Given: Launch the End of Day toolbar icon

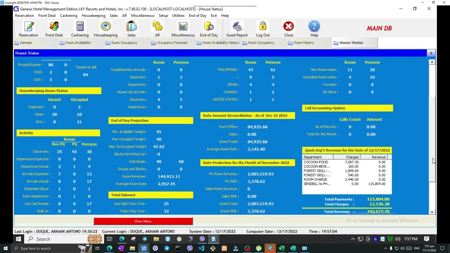Looking at the screenshot, I should (209, 29).
